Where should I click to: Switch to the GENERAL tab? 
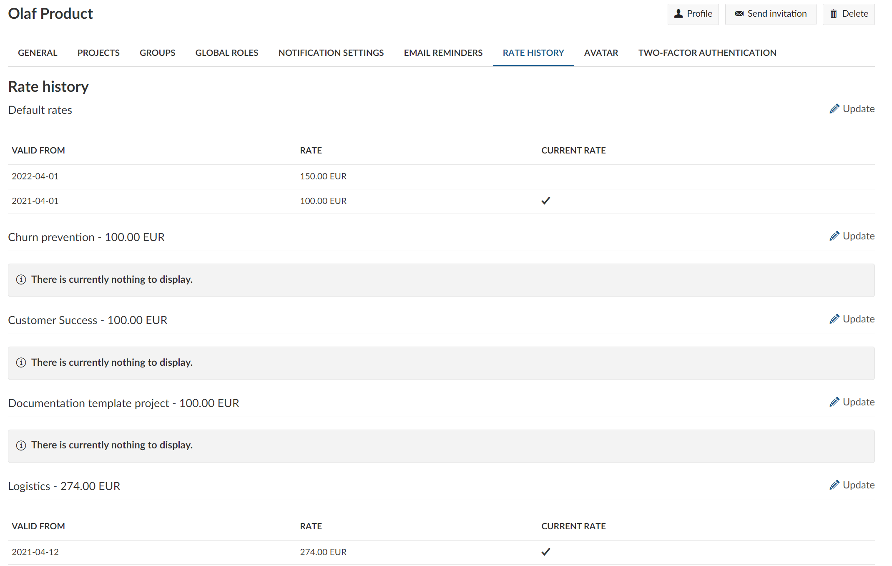[37, 53]
